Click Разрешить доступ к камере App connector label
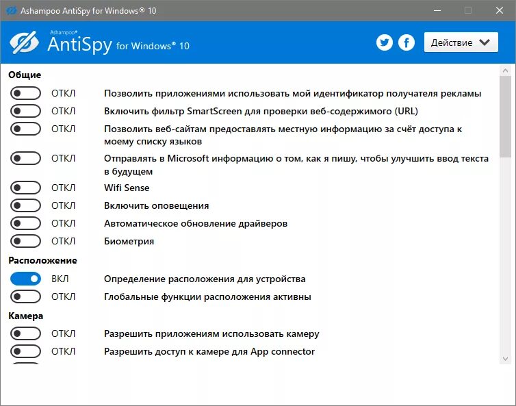The image size is (516, 406). 209,352
